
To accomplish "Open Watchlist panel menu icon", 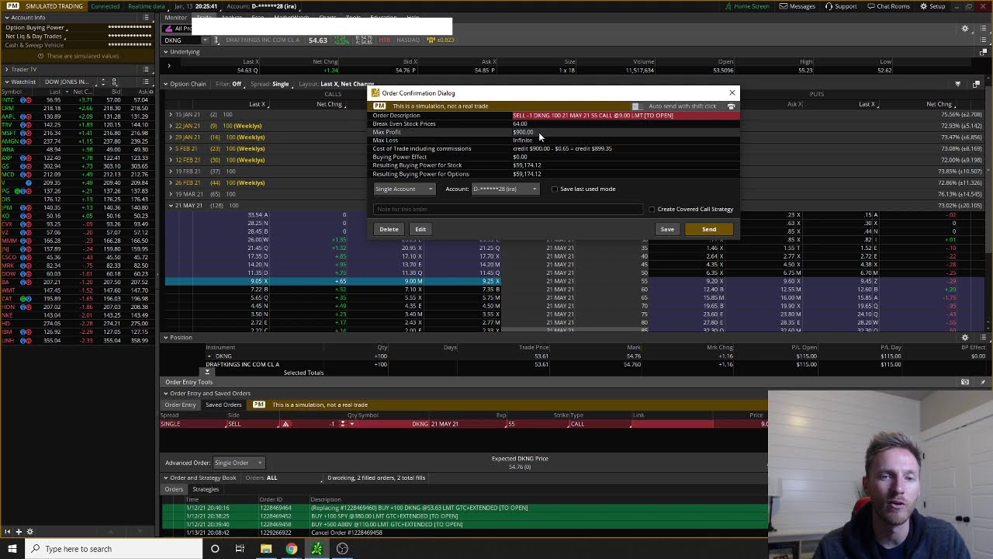I will coord(146,82).
